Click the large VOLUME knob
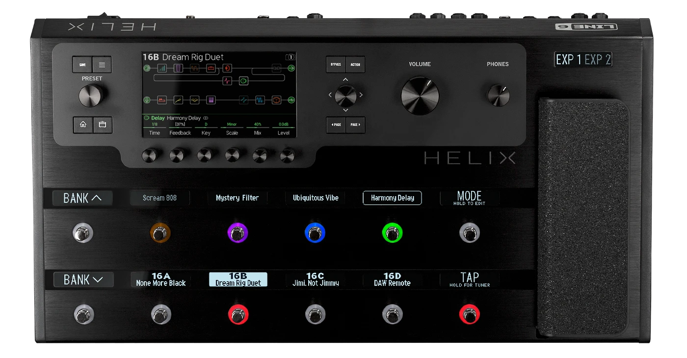This screenshot has width=687, height=358. pos(420,96)
